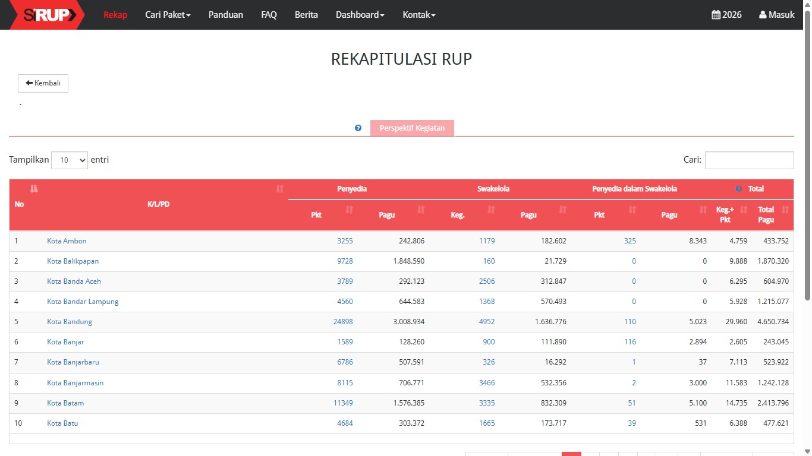This screenshot has width=812, height=456.
Task: Expand the Kontak menu
Action: point(418,15)
